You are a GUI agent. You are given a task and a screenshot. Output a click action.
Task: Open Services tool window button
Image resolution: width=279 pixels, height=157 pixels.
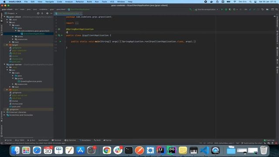[x=70, y=140]
